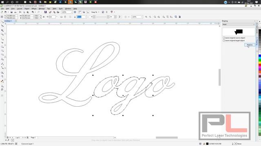Enable Leave original target object checkbox

224,41
